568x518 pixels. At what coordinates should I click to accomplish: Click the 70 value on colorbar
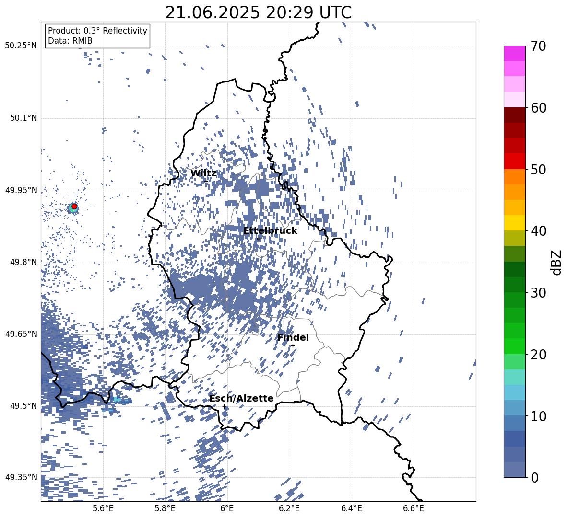(x=538, y=46)
